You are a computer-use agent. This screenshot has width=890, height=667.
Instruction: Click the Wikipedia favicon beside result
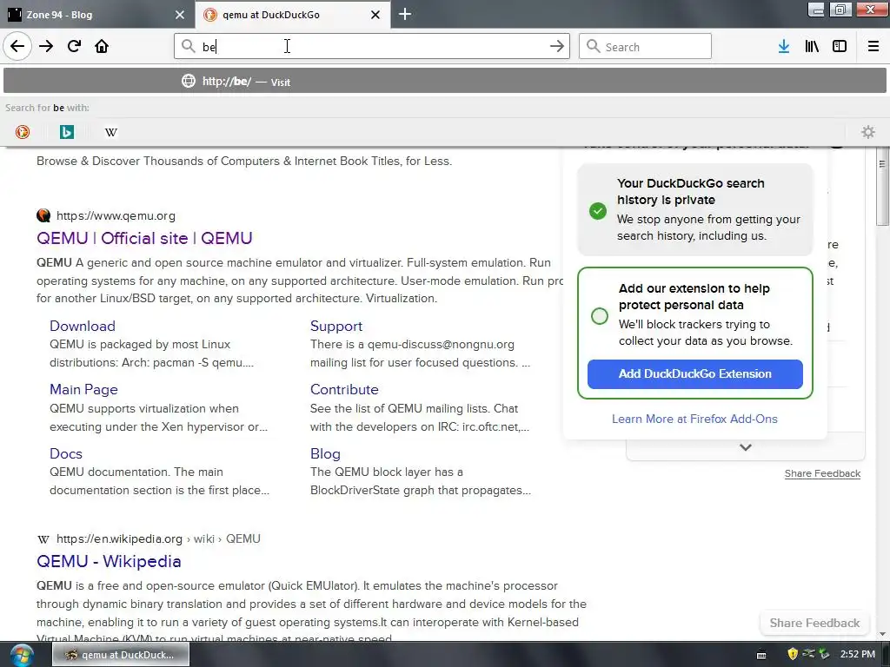43,538
